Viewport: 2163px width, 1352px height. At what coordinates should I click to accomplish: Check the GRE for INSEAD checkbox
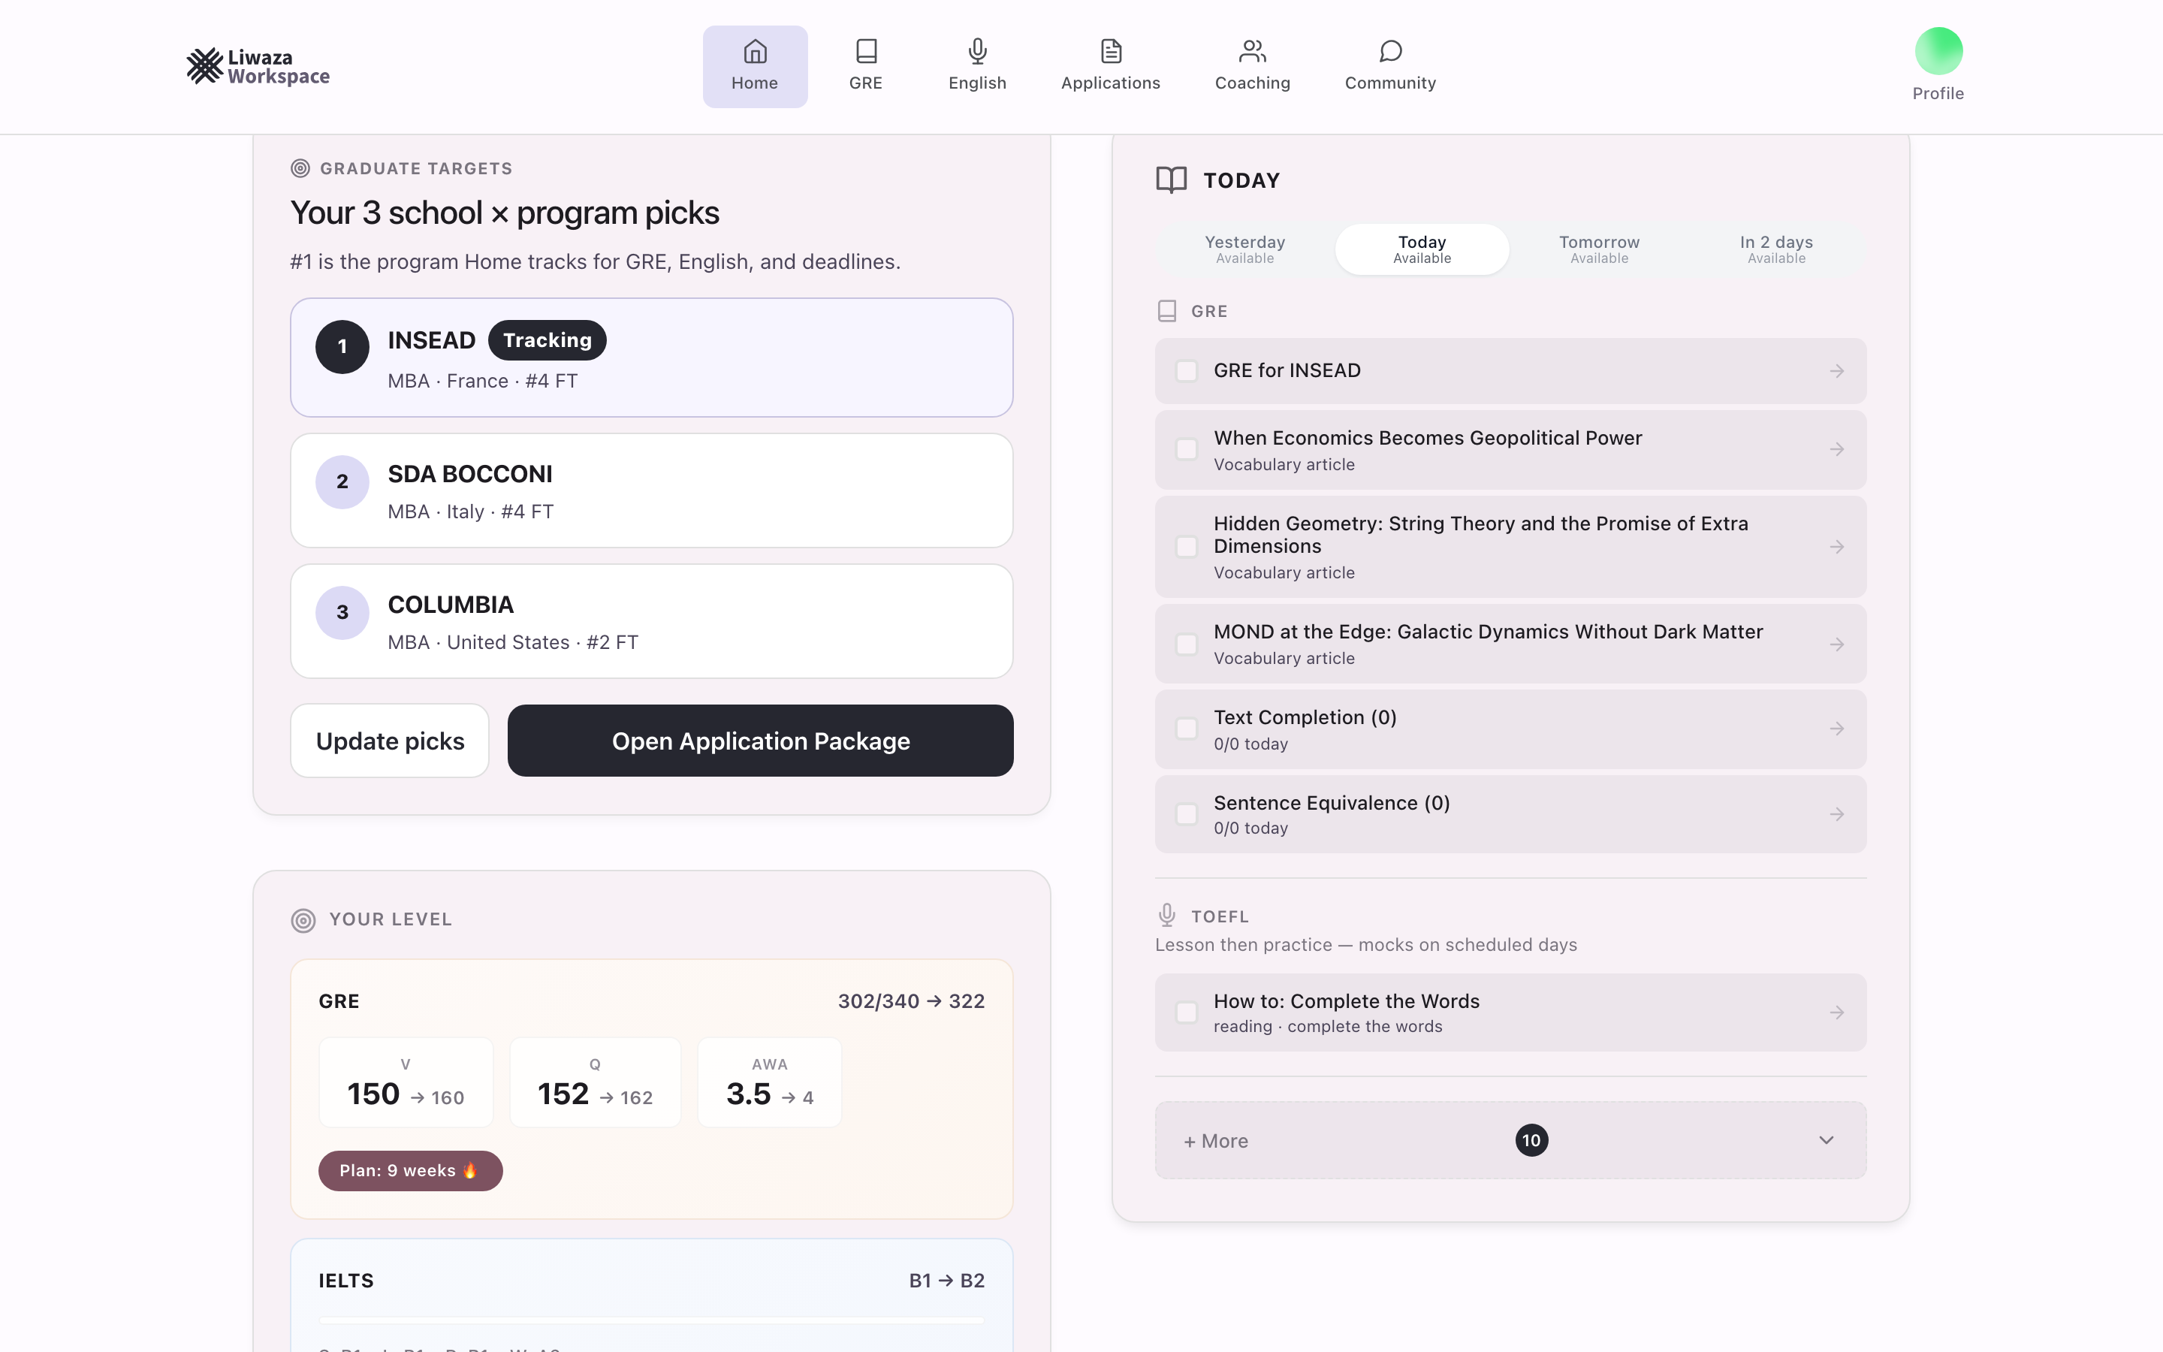[x=1186, y=371]
